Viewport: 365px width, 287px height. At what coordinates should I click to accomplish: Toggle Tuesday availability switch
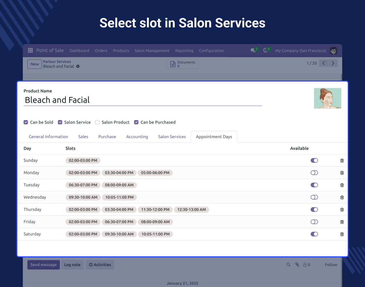314,185
